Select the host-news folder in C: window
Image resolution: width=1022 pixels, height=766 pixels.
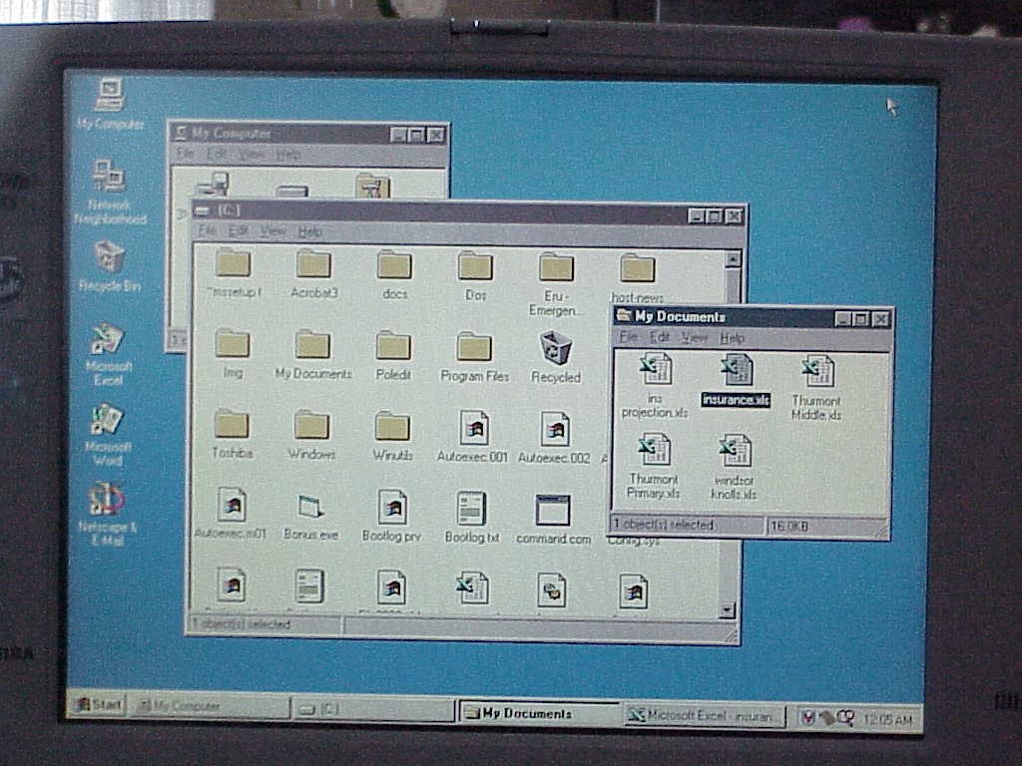point(637,280)
